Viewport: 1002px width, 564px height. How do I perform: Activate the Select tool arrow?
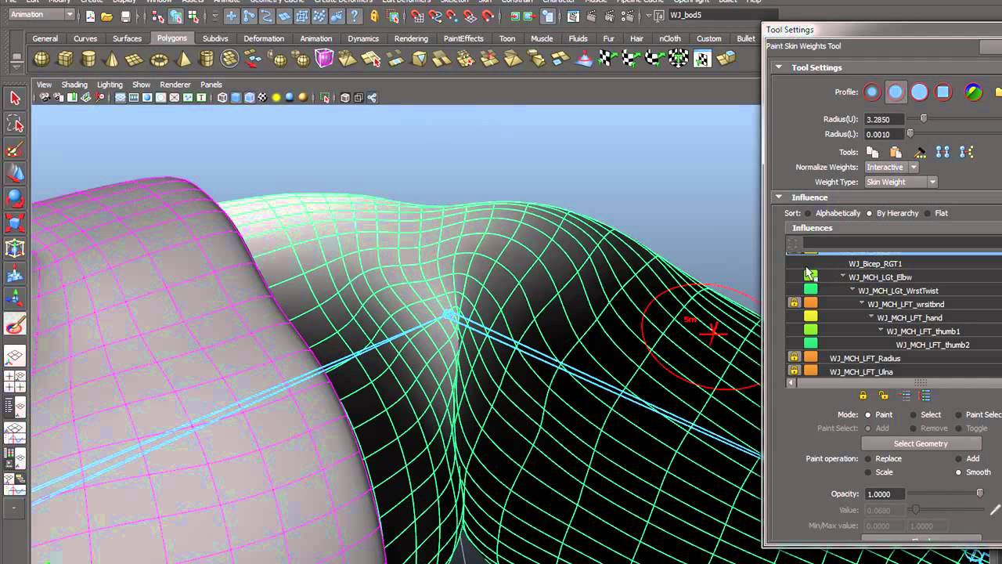pyautogui.click(x=15, y=98)
